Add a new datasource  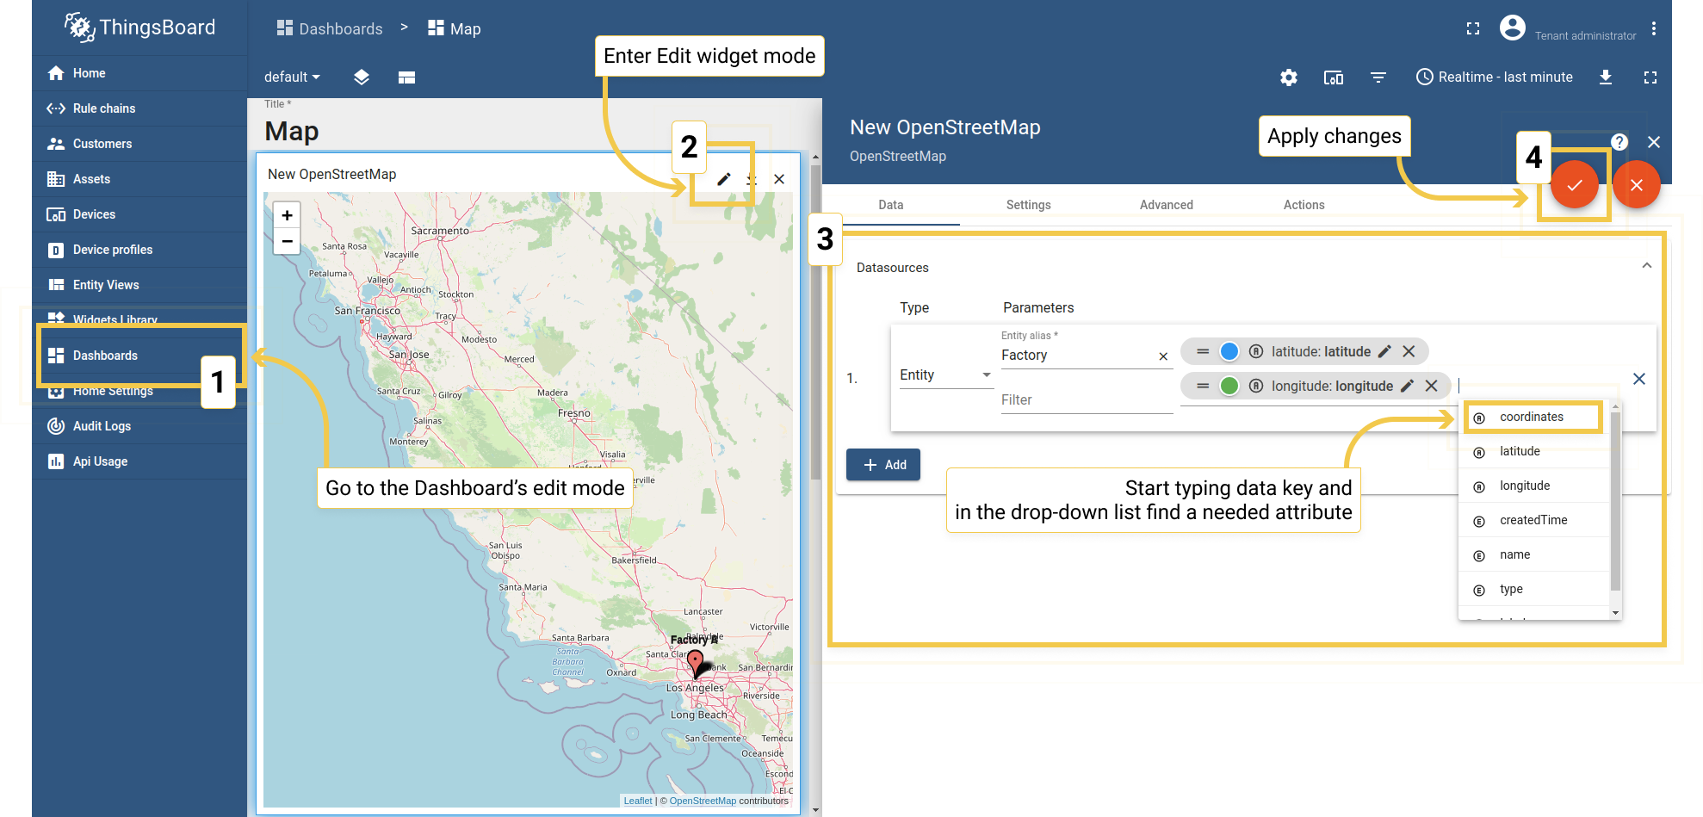(883, 465)
